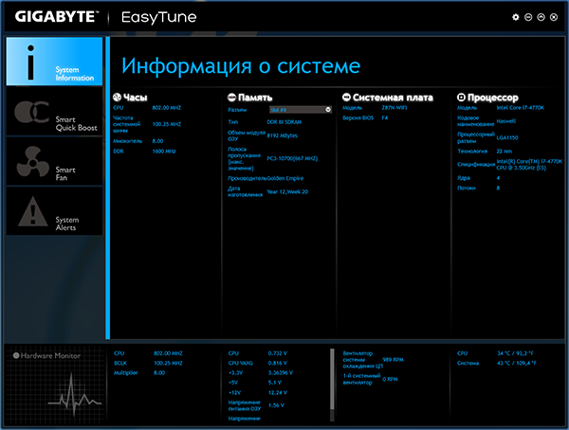Click the fan blade icon

[33, 162]
